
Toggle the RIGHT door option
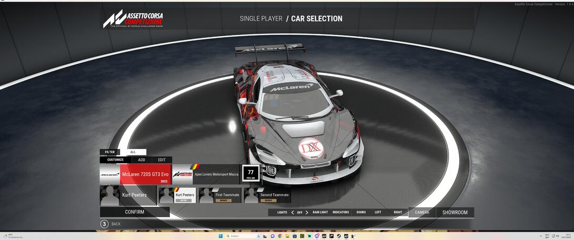[398, 212]
